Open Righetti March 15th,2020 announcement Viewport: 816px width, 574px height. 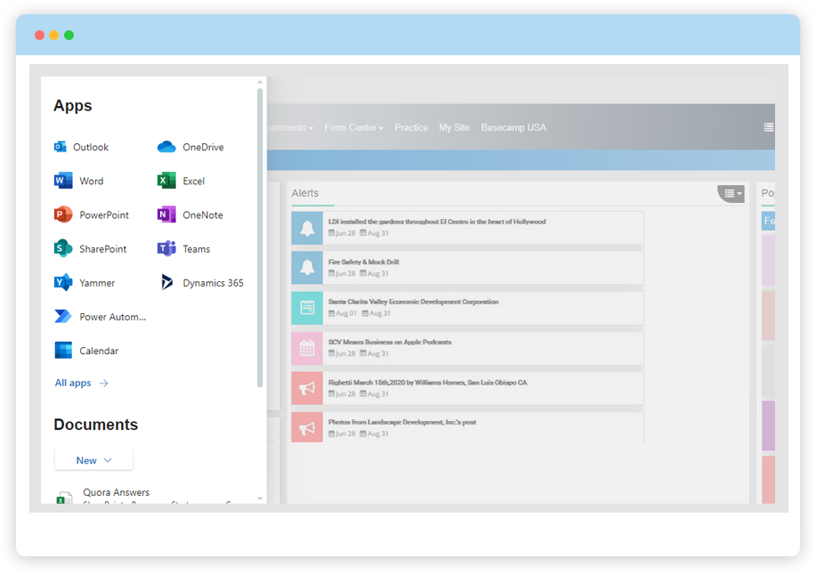(x=428, y=383)
